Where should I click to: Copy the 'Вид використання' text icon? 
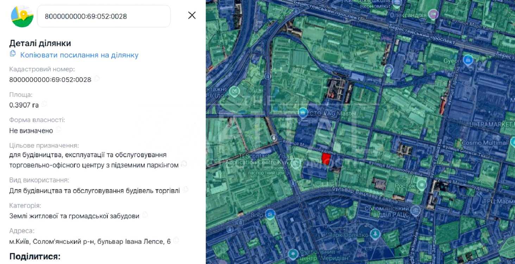tap(186, 189)
